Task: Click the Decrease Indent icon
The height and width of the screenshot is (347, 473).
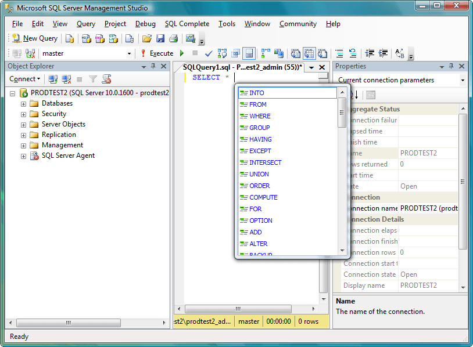Action: [x=370, y=53]
